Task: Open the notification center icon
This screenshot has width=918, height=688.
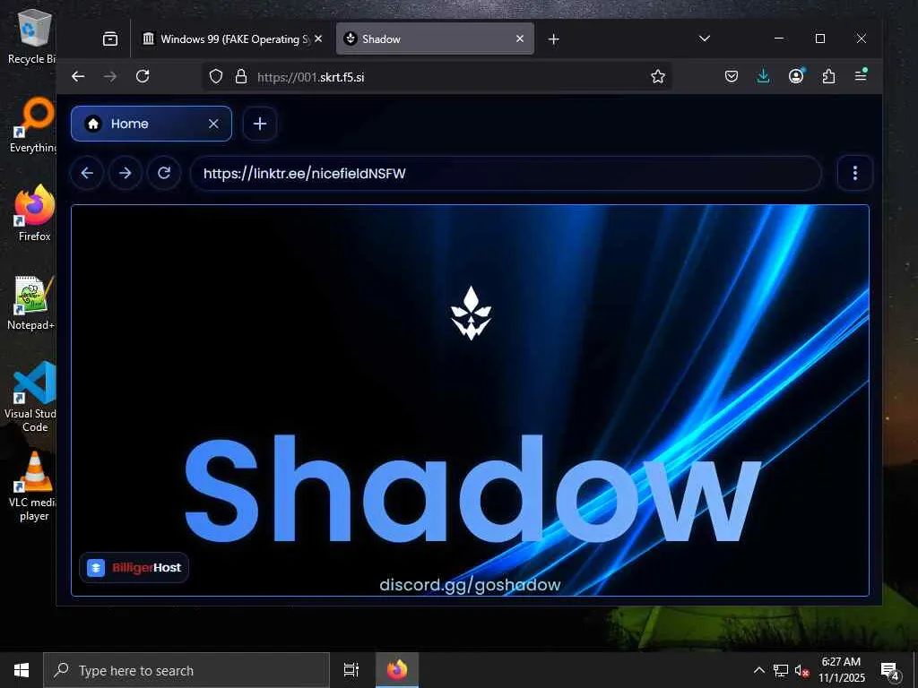Action: coord(890,671)
